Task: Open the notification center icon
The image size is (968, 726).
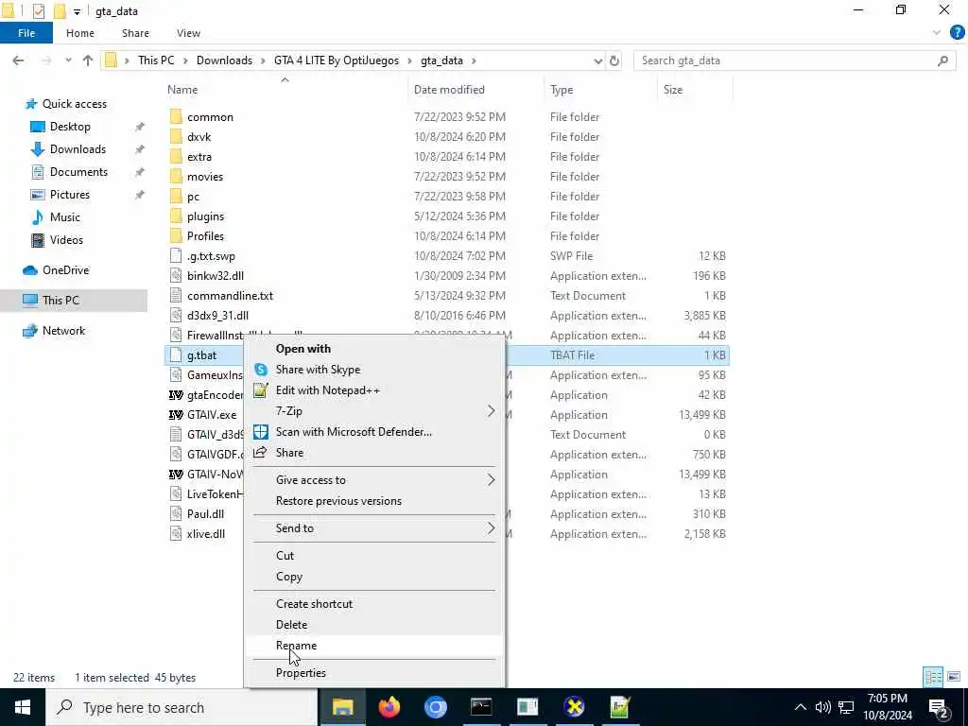Action: tap(939, 707)
